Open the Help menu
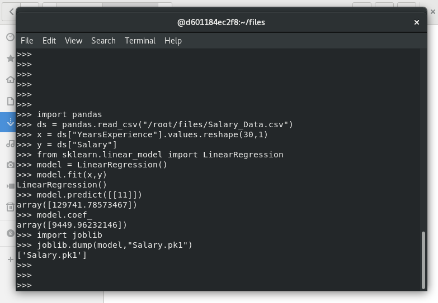 point(173,41)
